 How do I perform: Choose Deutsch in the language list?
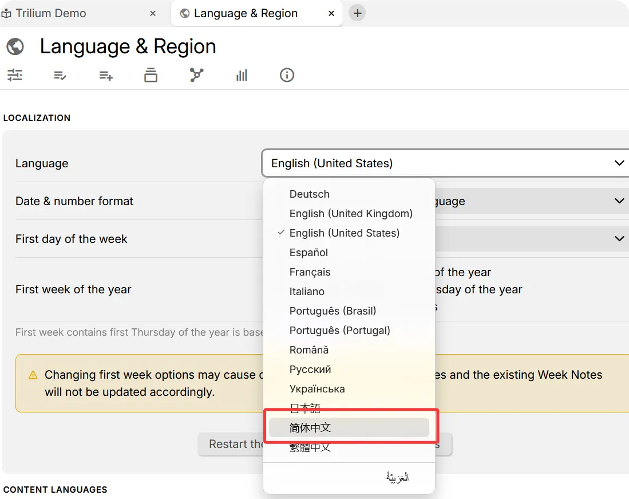tap(310, 194)
